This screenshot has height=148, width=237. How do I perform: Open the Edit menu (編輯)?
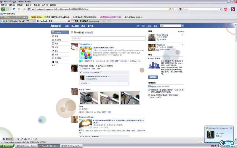12,5
